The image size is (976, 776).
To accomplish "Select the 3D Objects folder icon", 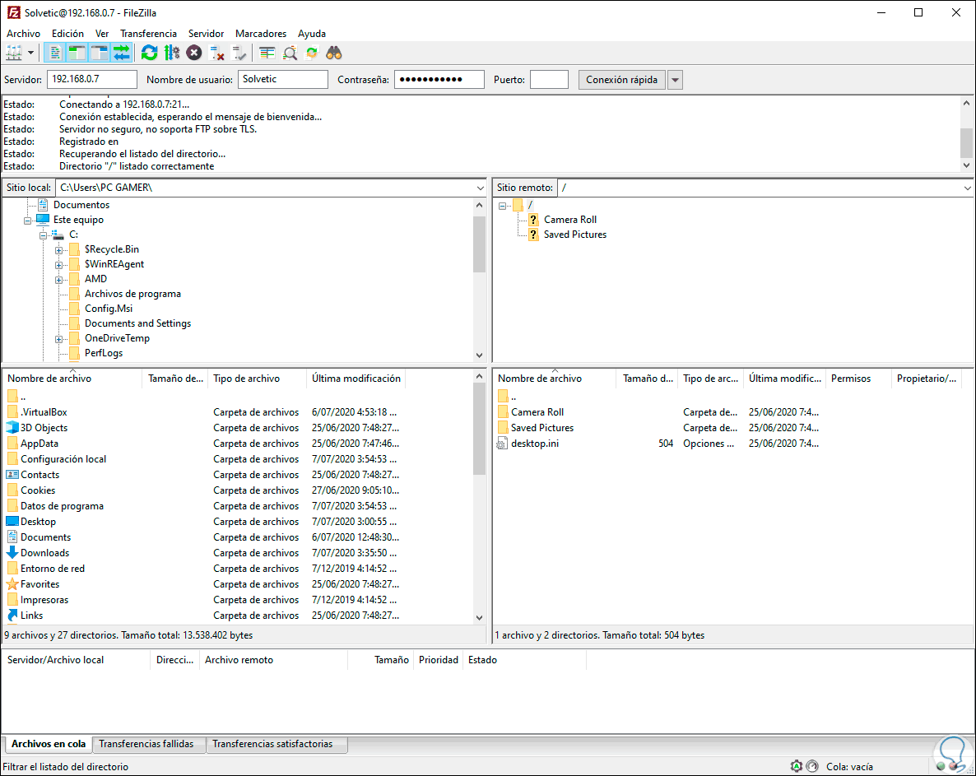I will click(x=12, y=428).
